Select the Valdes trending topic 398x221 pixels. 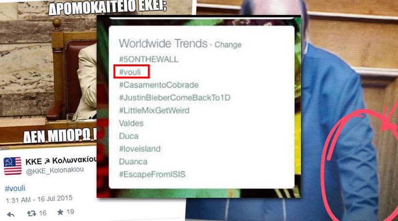coord(131,123)
